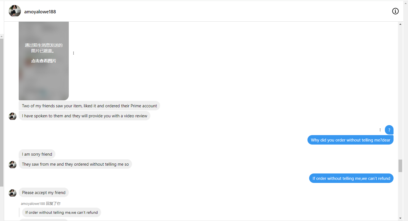The height and width of the screenshot is (221, 408).
Task: Select 'I am sorry friend' message
Action: pyautogui.click(x=37, y=154)
